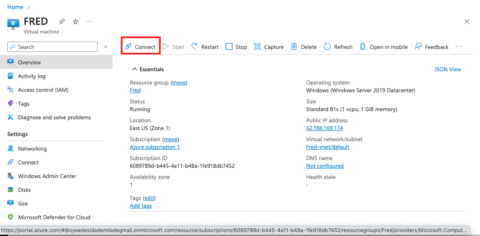Pin FRED to the dashboard
The height and width of the screenshot is (236, 480).
pos(62,21)
